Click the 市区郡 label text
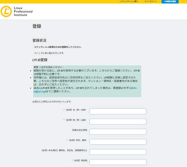187x167 pixels. (x=80, y=160)
